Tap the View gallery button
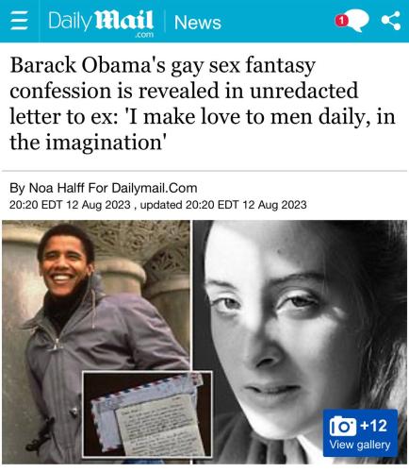This screenshot has height=472, width=409. (x=360, y=433)
